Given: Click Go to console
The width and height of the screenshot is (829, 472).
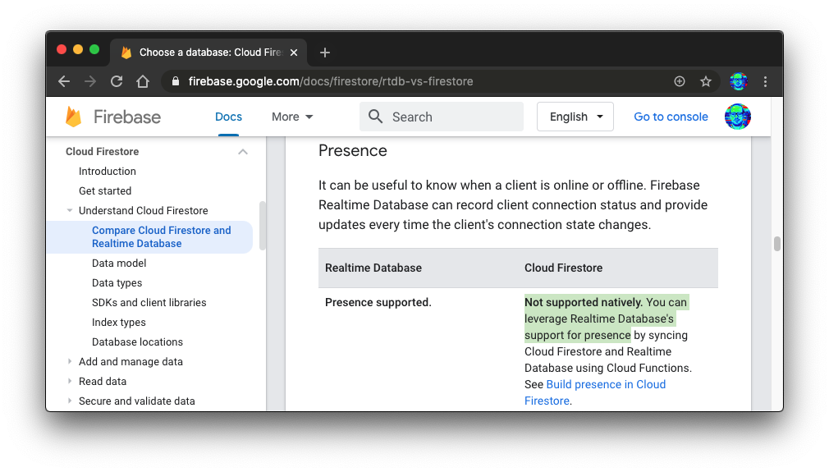Looking at the screenshot, I should coord(671,117).
